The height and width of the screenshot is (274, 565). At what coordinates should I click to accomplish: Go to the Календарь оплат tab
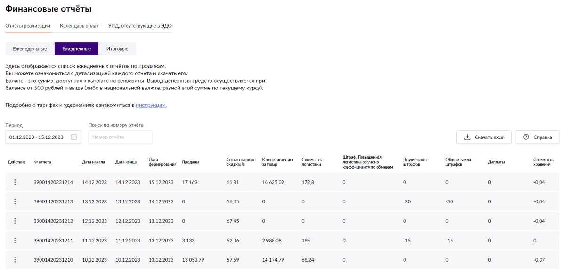79,25
